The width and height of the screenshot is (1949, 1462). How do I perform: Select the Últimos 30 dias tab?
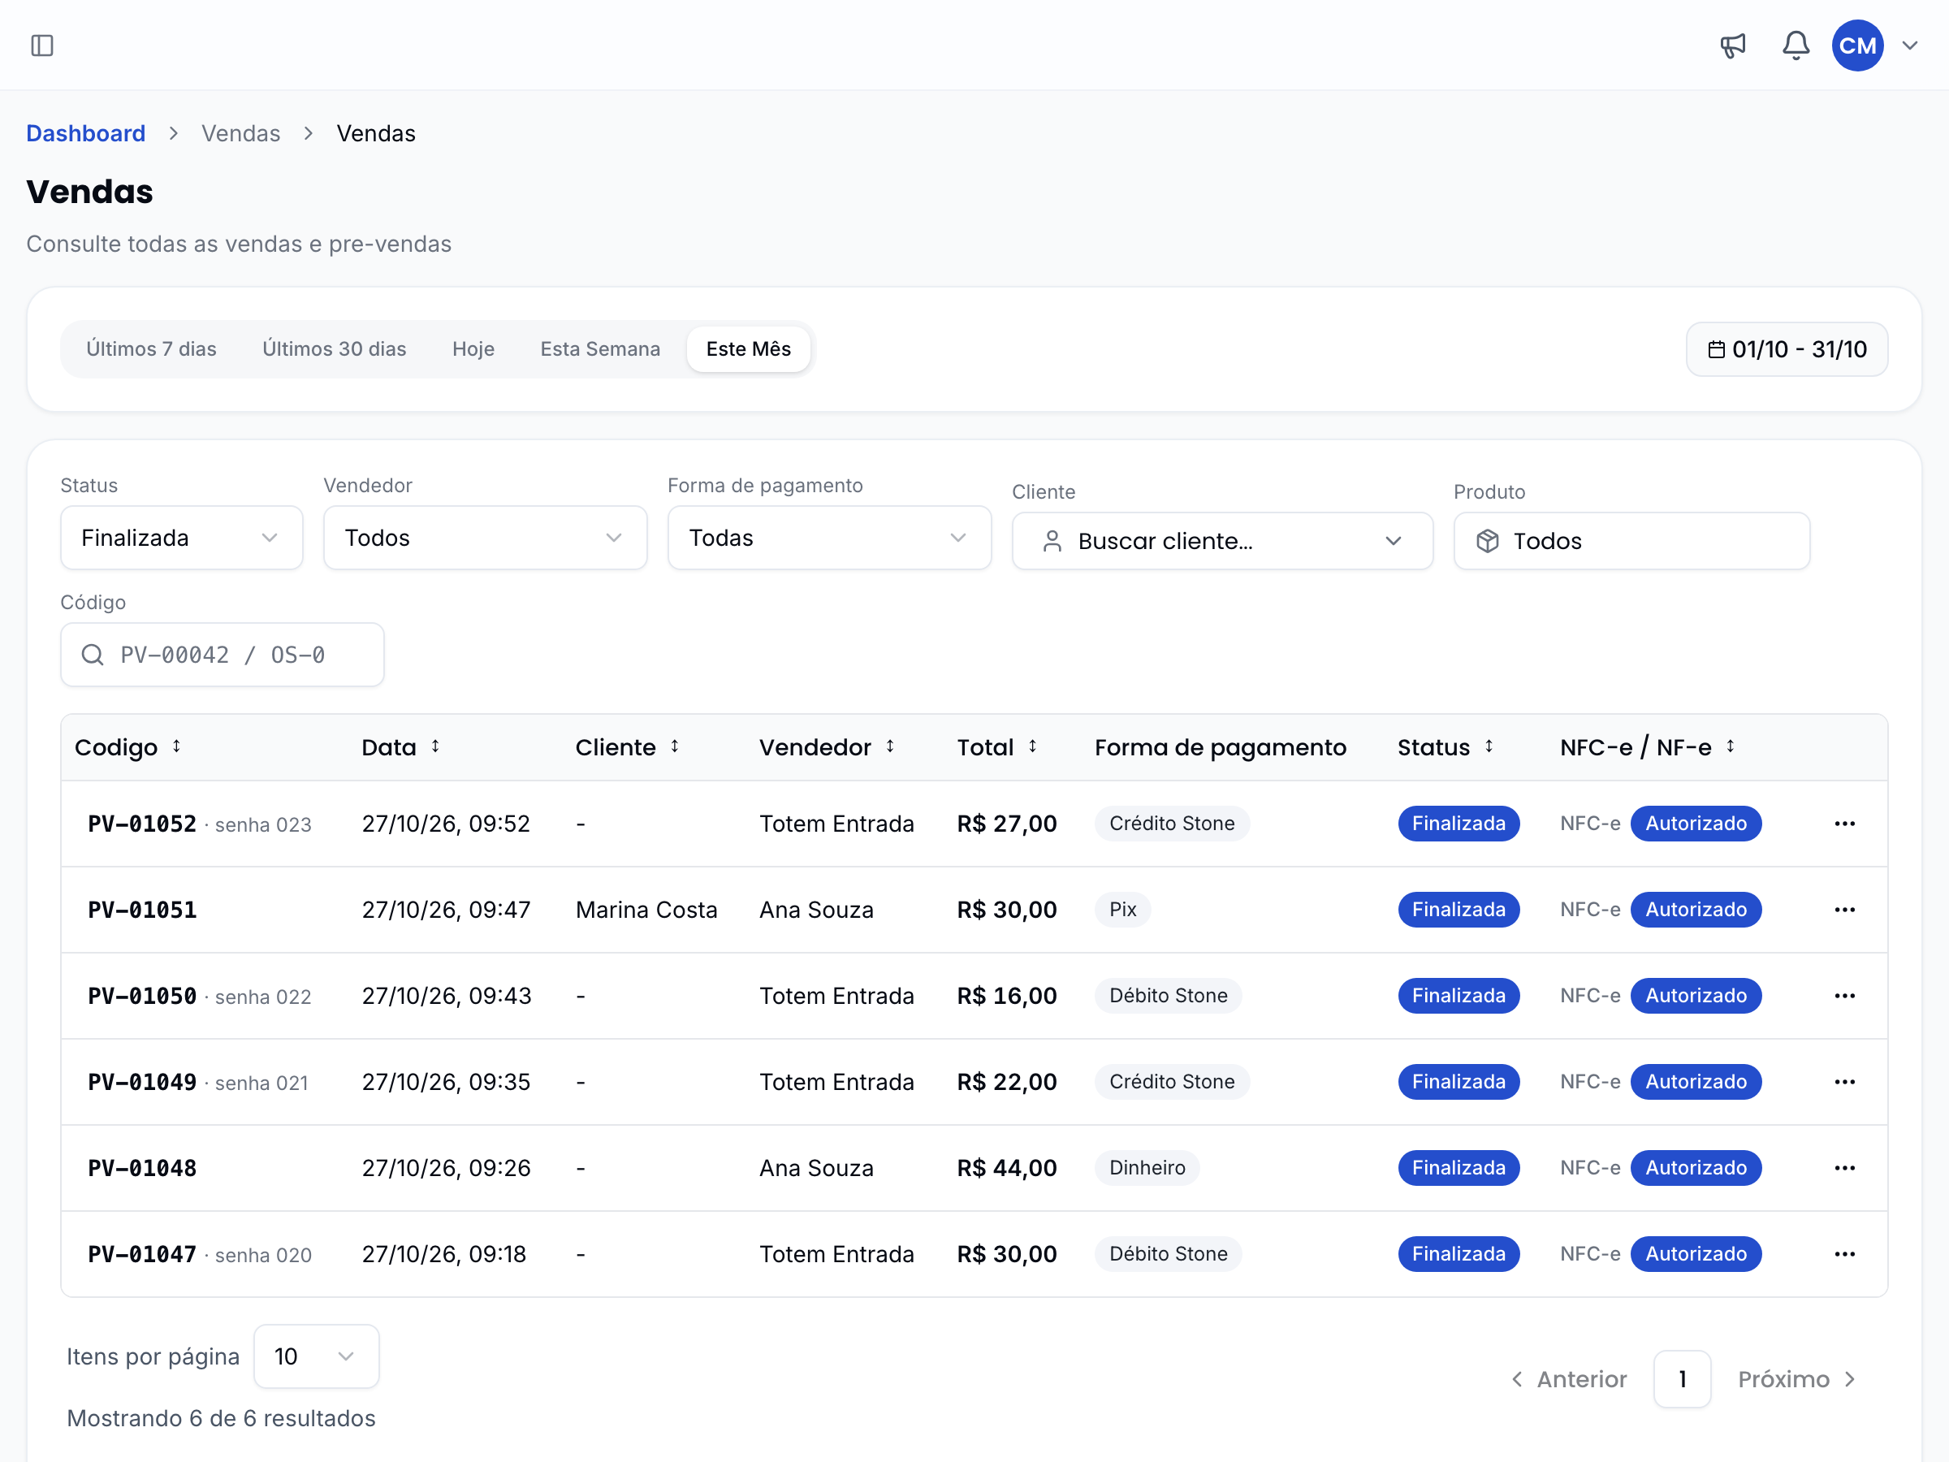tap(334, 349)
